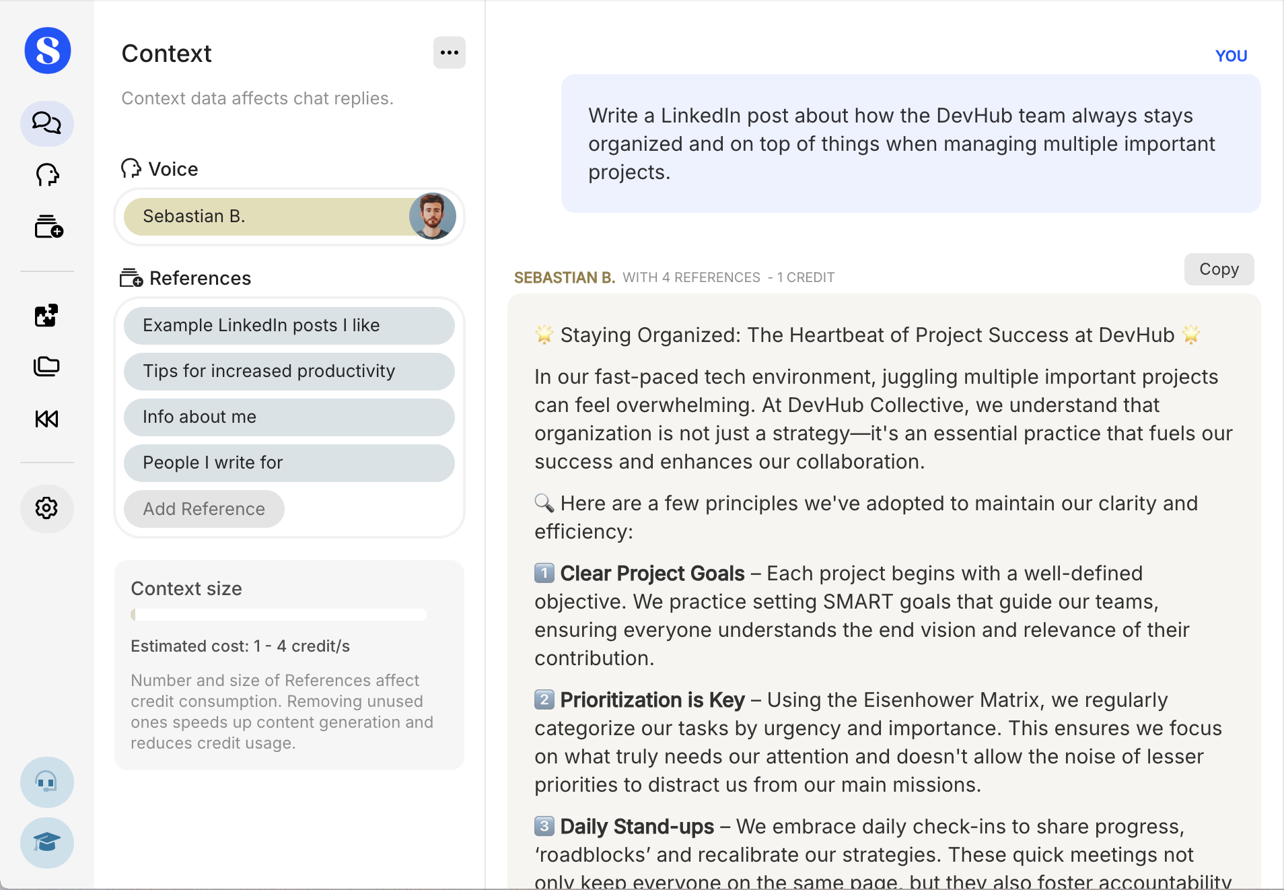Click Sebastian B.'s avatar photo
The width and height of the screenshot is (1284, 890).
433,216
